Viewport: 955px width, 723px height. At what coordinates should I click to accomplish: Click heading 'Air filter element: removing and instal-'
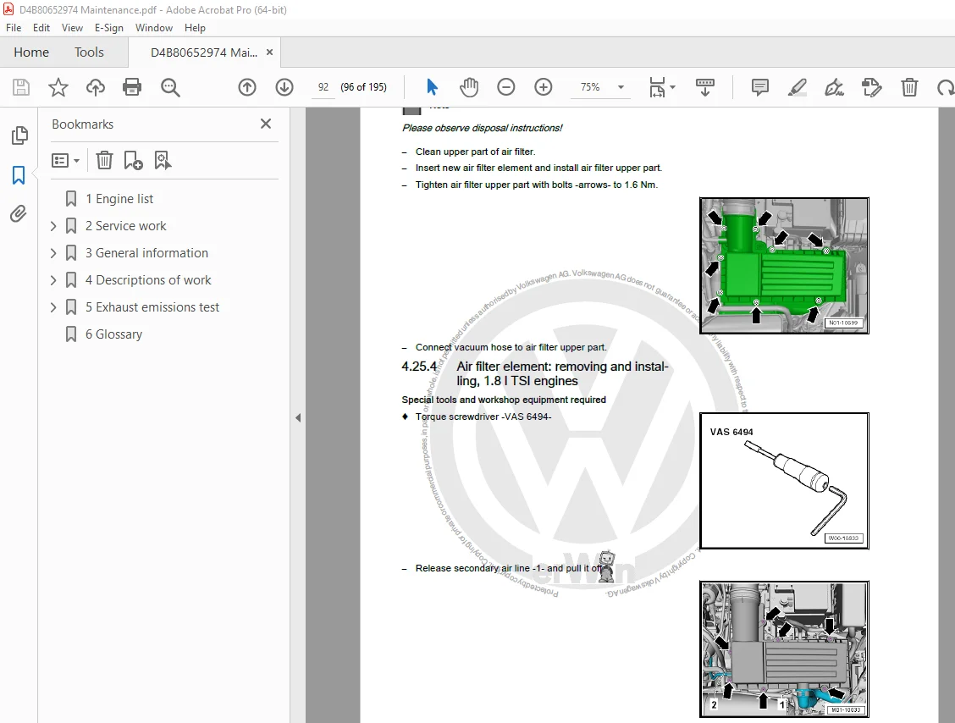click(x=563, y=366)
